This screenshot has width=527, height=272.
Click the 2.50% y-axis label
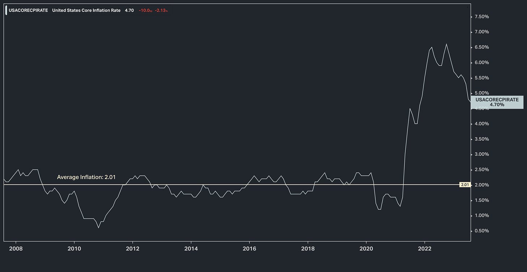481,170
